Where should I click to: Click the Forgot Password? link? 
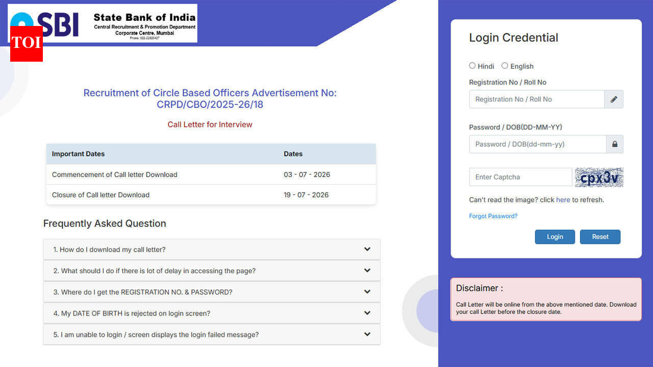[x=493, y=216]
